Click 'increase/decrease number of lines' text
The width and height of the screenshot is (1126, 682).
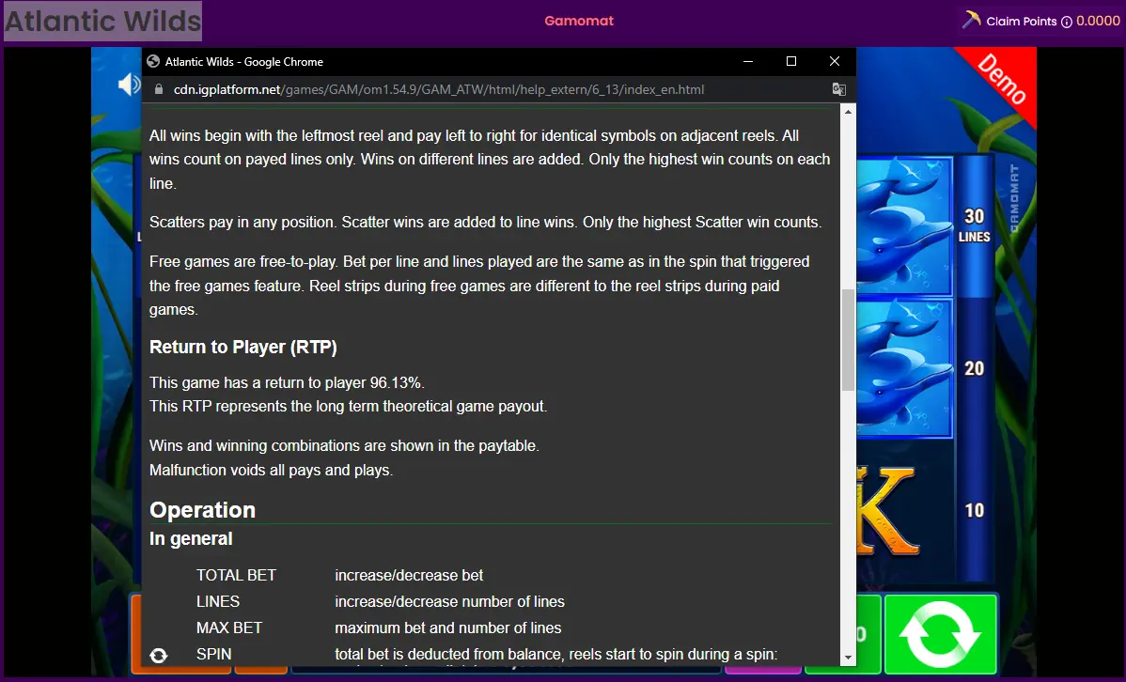point(449,601)
